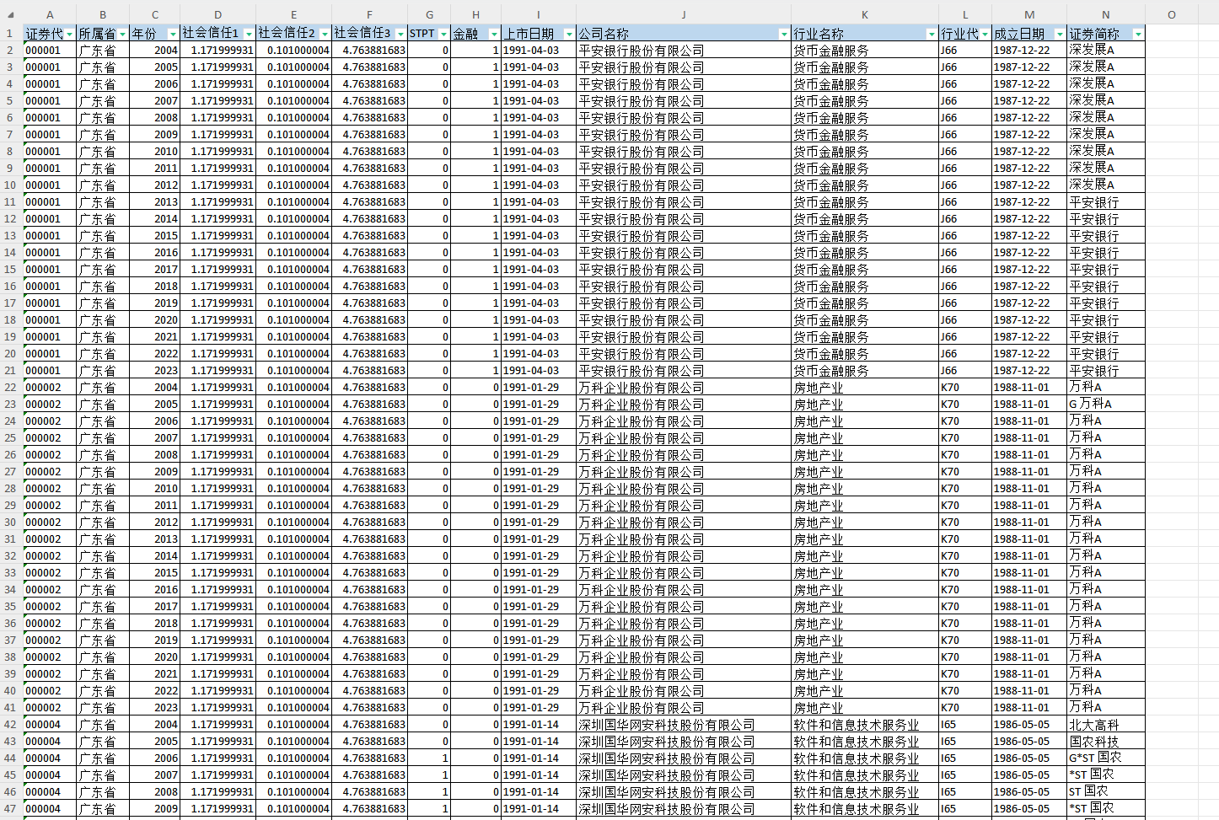Select column C by its header
The image size is (1219, 820).
(x=155, y=14)
